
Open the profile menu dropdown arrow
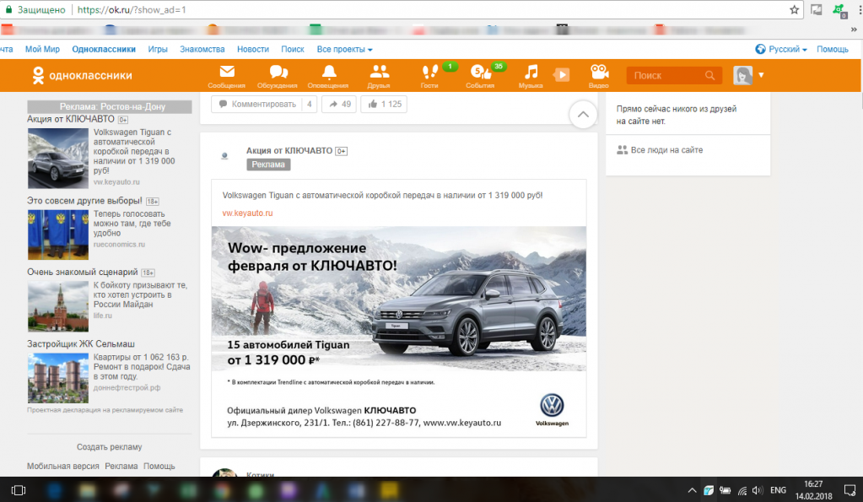tap(761, 75)
